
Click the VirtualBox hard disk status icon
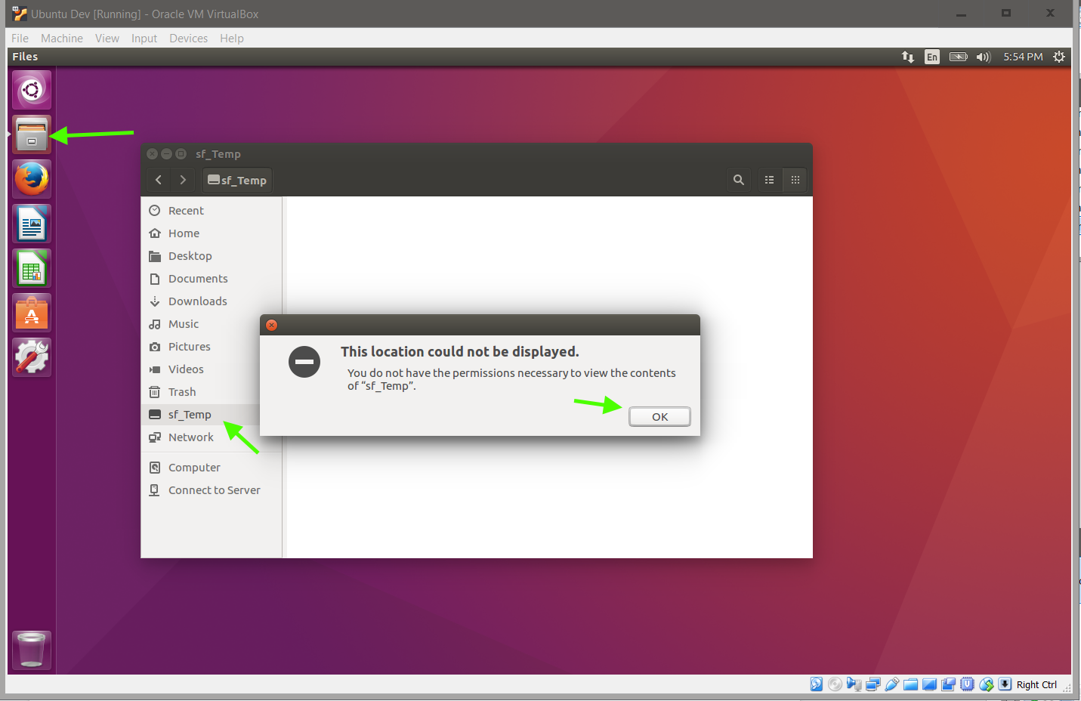[x=817, y=684]
